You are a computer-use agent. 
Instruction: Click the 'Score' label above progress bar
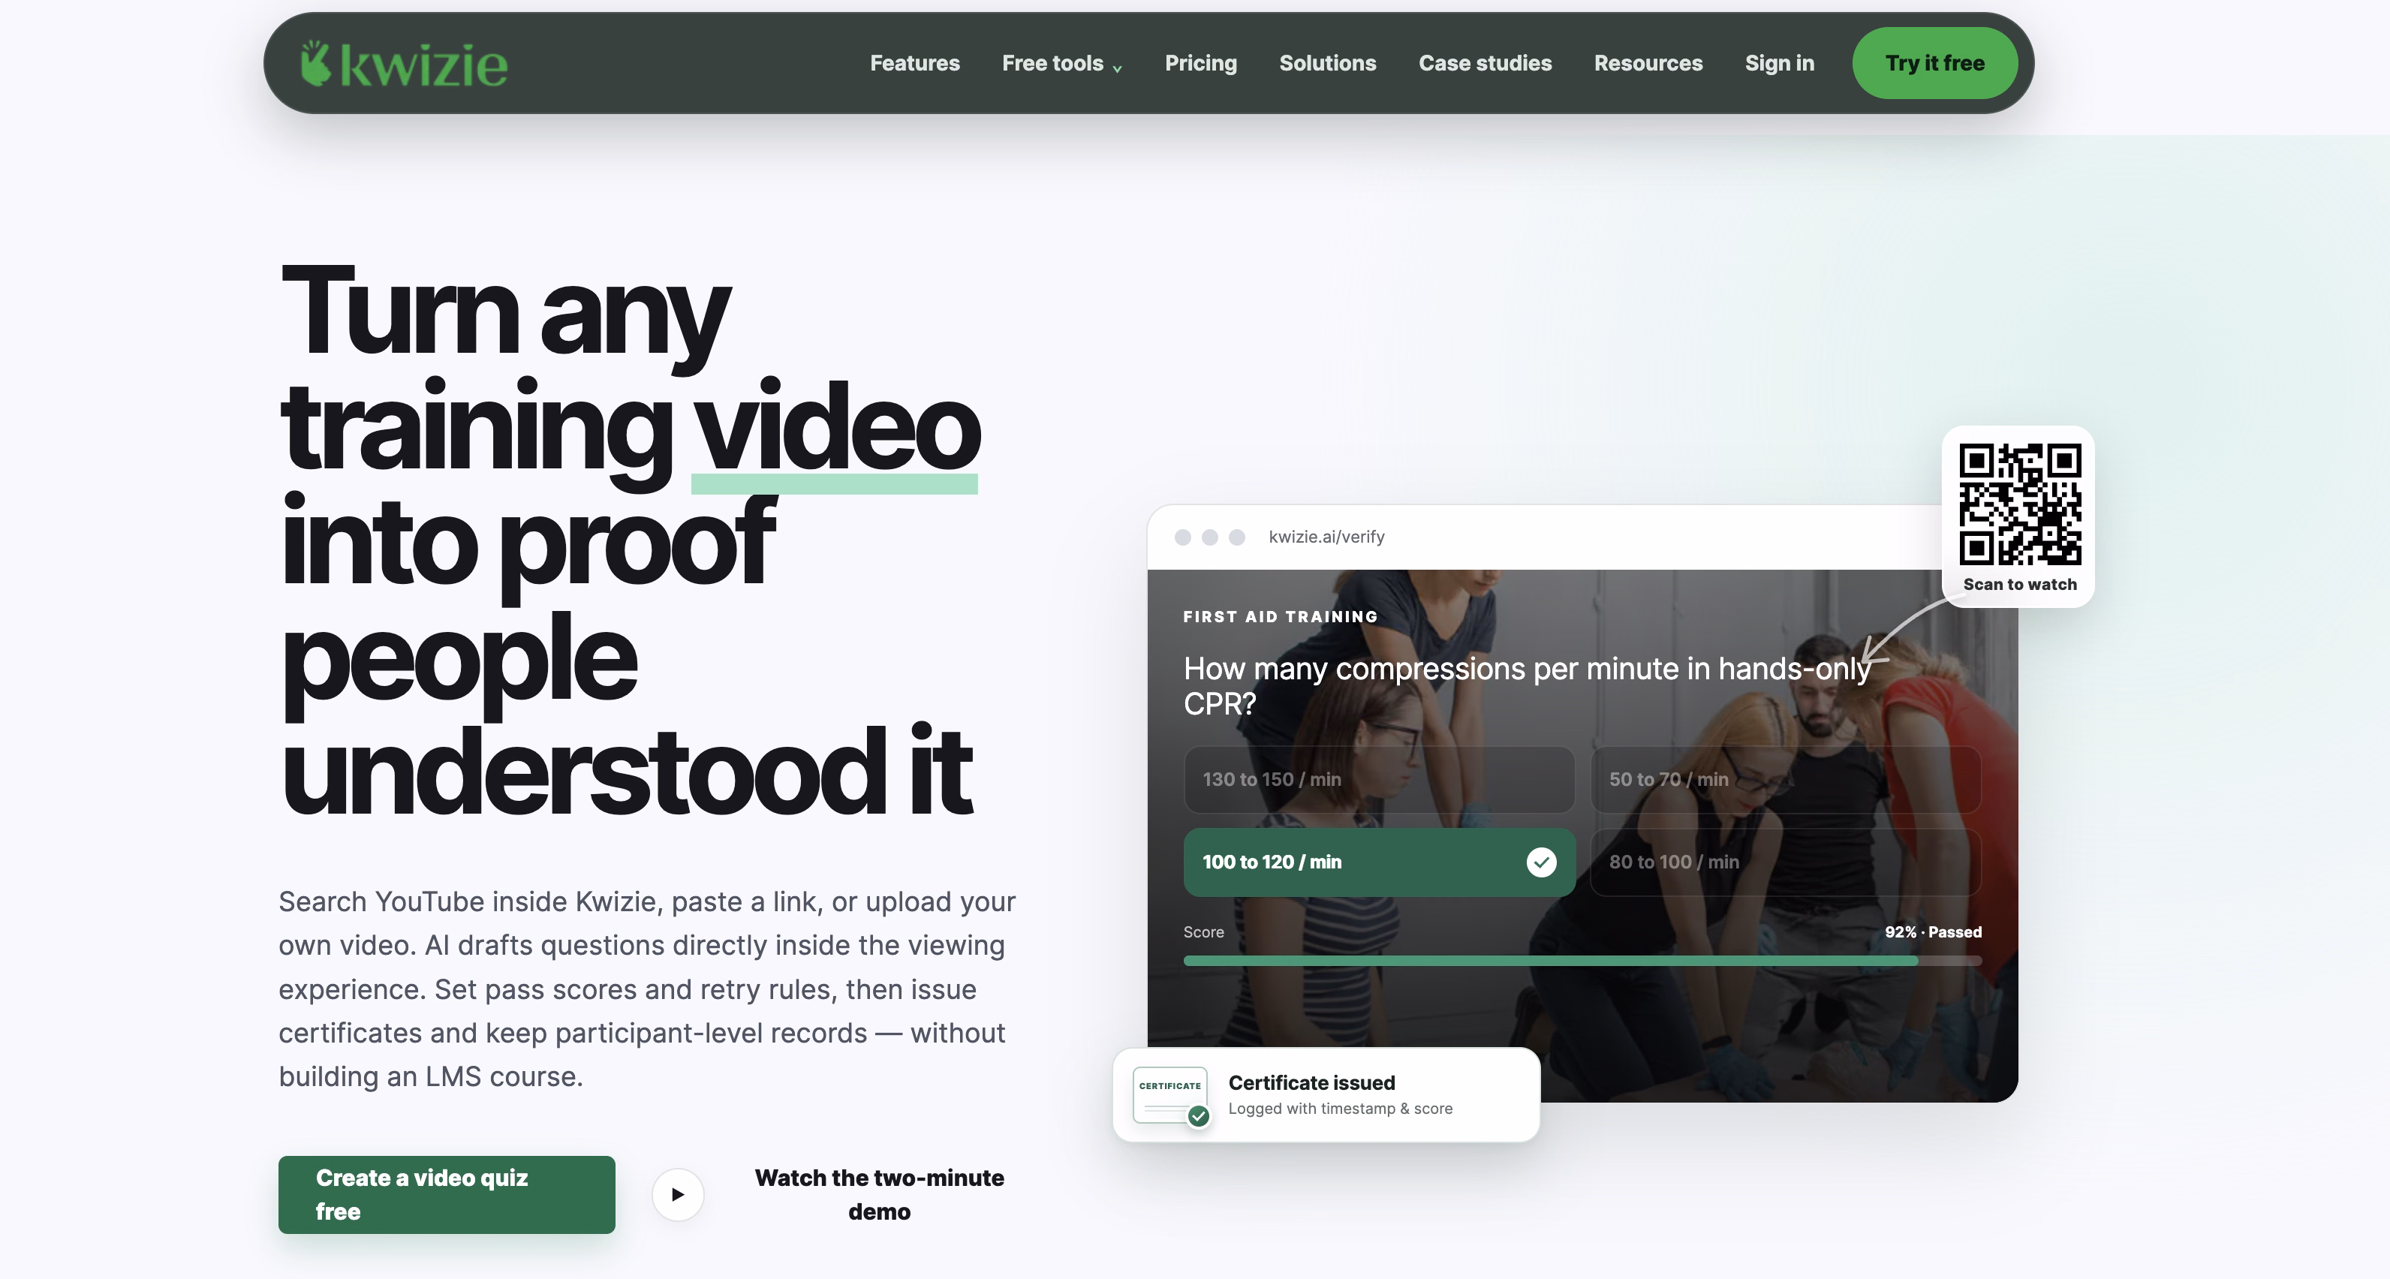[1203, 932]
